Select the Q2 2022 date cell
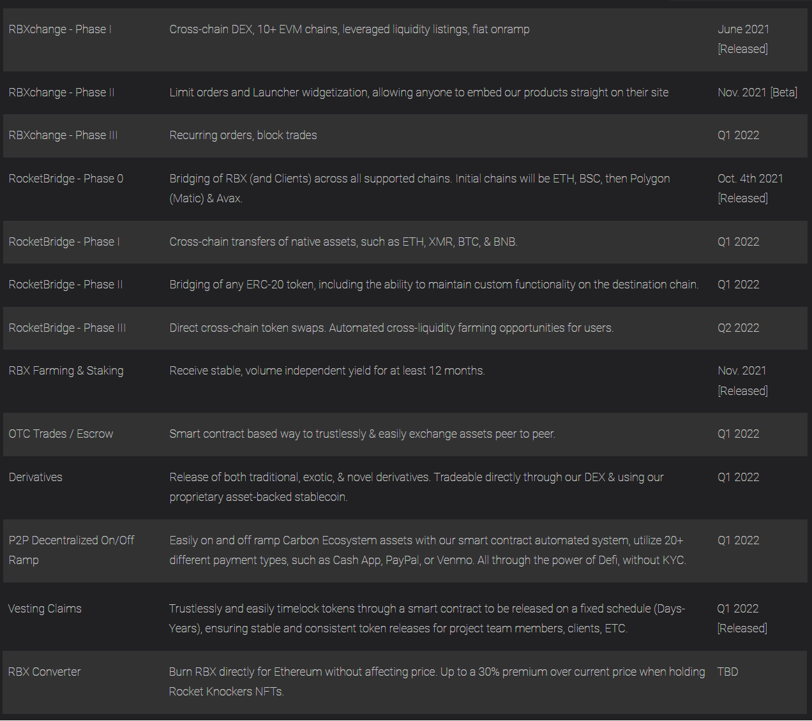The image size is (812, 721). [x=739, y=328]
